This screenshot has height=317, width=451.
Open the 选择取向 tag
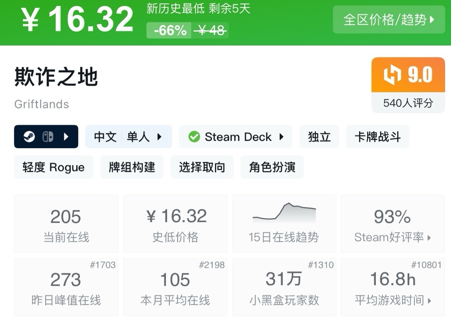(x=202, y=167)
